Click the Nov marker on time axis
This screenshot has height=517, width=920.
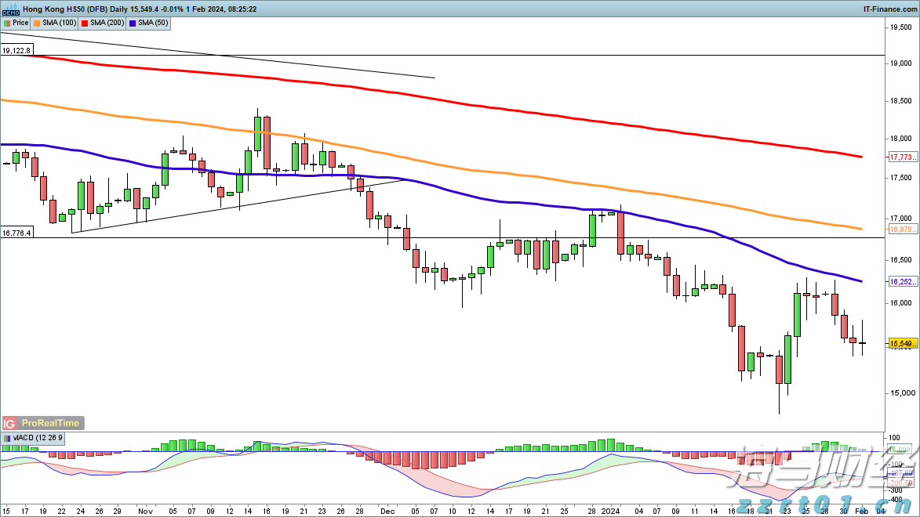(145, 510)
